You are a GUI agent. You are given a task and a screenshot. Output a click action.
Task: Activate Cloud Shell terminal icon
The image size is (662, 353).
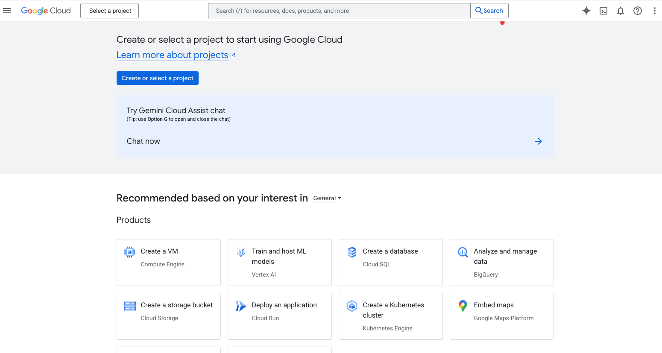point(603,11)
